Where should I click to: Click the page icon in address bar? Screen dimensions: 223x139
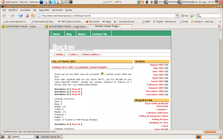click(x=39, y=16)
